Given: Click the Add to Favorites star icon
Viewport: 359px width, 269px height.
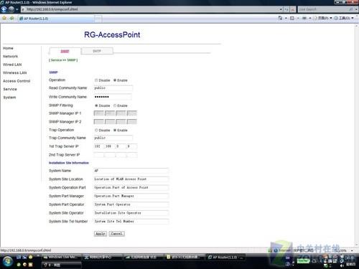Looking at the screenshot, I should [11, 18].
